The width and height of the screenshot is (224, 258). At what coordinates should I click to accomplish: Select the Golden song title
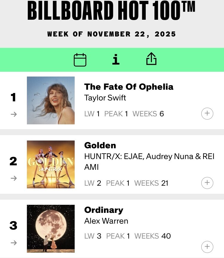pyautogui.click(x=100, y=145)
